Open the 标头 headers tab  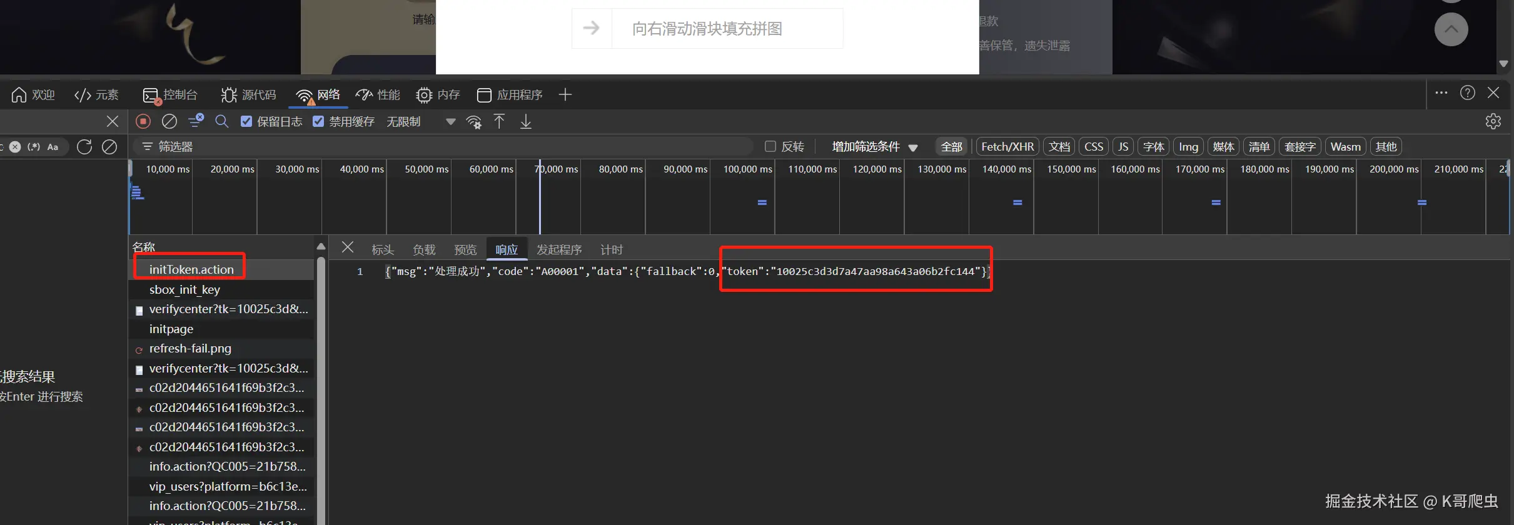click(x=383, y=250)
